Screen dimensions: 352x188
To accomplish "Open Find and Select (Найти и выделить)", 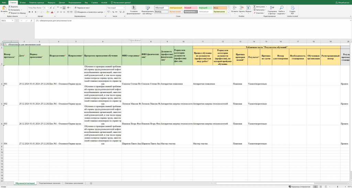I will [x=282, y=10].
